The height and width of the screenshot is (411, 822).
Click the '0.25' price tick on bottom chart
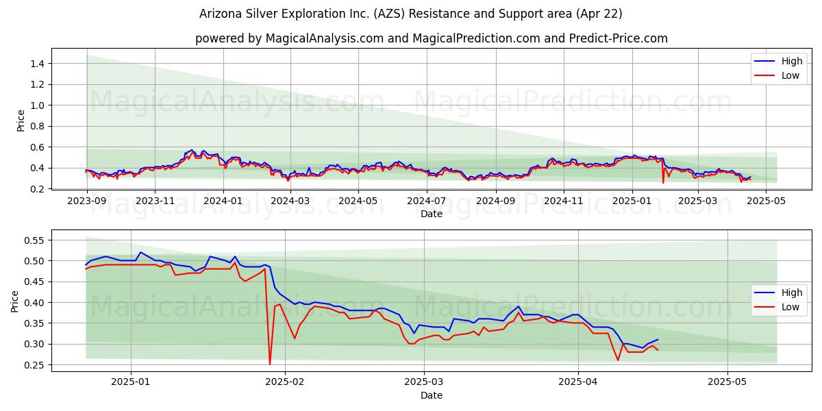[36, 365]
